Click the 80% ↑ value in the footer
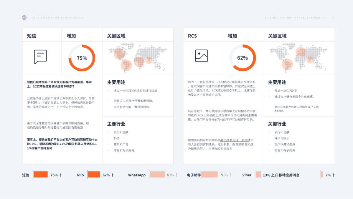 (x=172, y=175)
